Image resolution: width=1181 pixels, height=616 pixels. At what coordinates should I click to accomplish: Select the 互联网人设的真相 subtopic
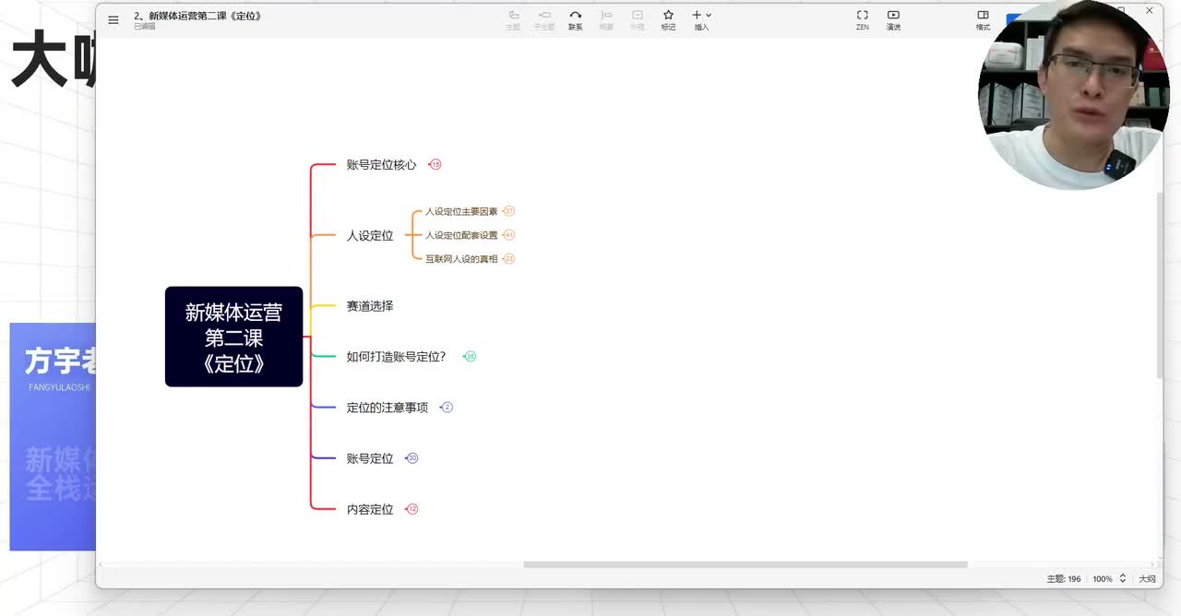point(461,259)
